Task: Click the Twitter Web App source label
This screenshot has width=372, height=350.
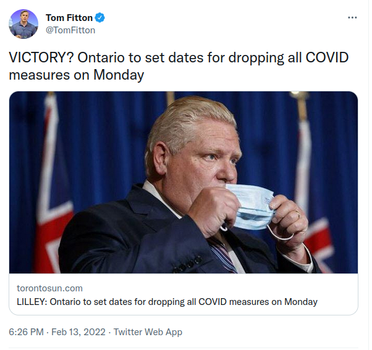Action: click(148, 332)
